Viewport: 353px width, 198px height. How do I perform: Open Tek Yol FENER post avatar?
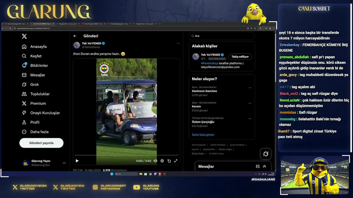(x=77, y=45)
